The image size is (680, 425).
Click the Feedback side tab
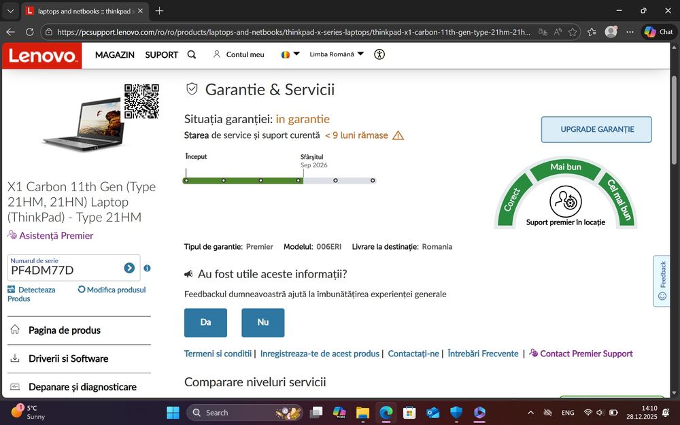662,281
